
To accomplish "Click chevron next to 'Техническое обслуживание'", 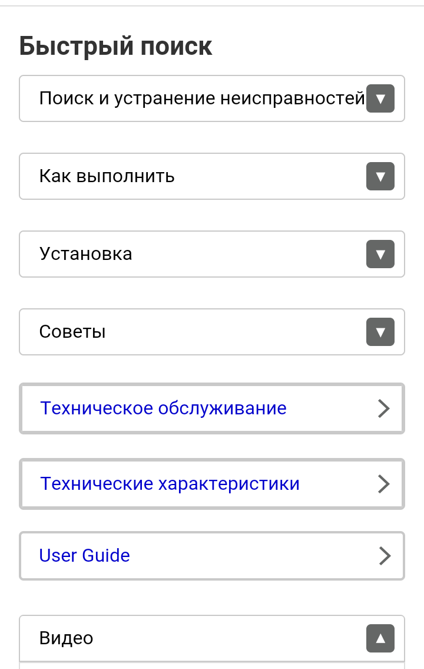I will 383,408.
